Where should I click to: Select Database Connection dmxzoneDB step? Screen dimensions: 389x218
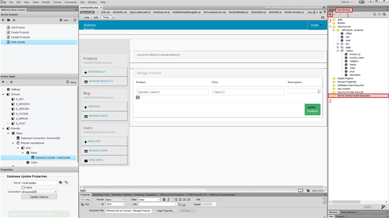[40, 138]
